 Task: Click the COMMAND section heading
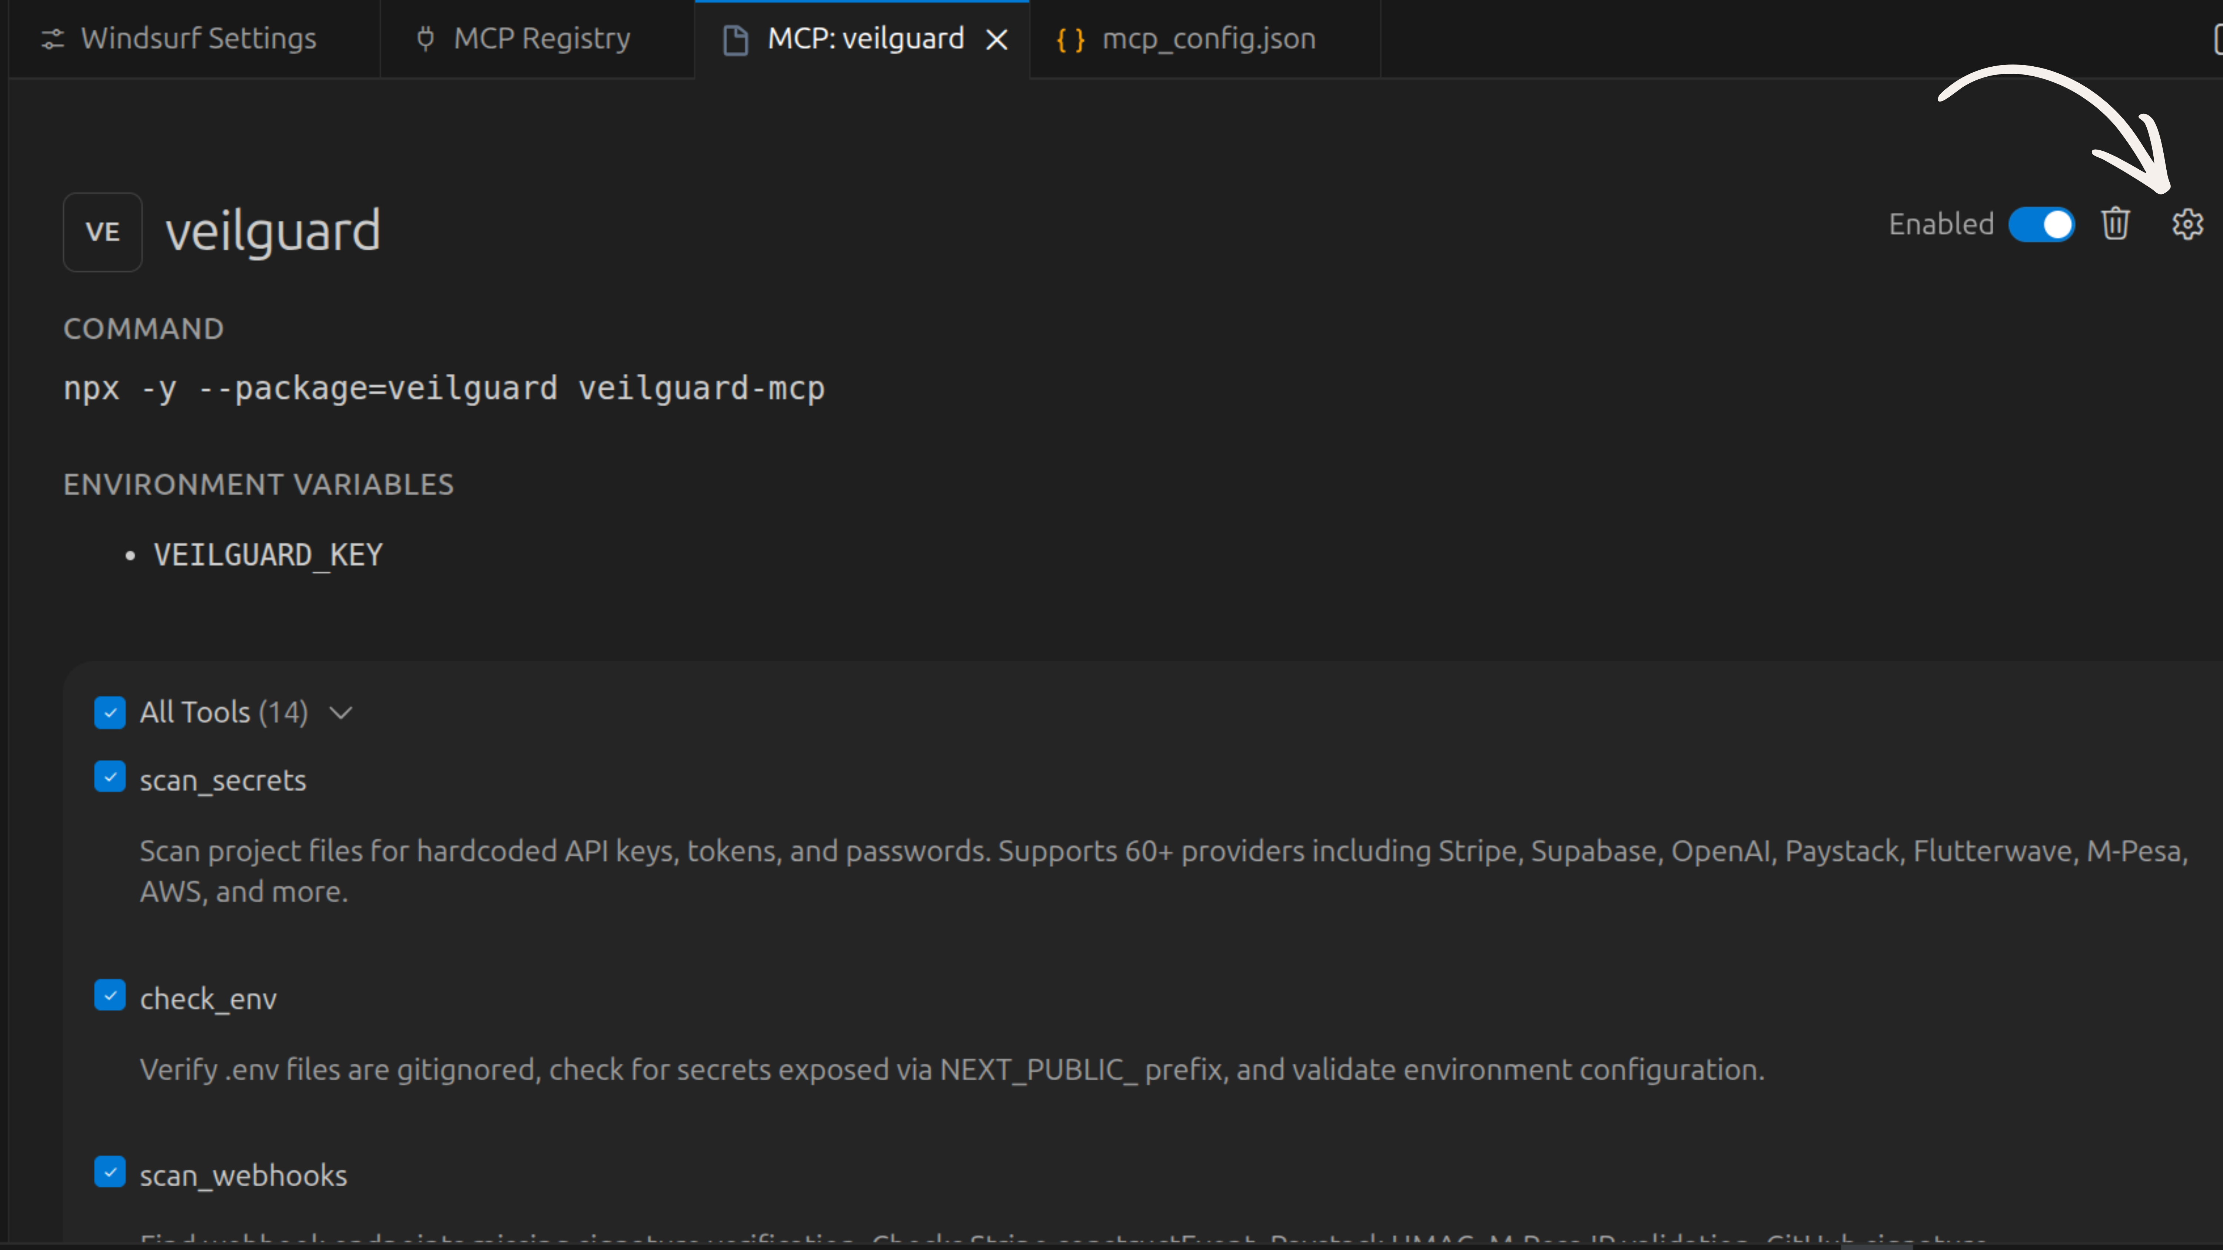click(143, 329)
